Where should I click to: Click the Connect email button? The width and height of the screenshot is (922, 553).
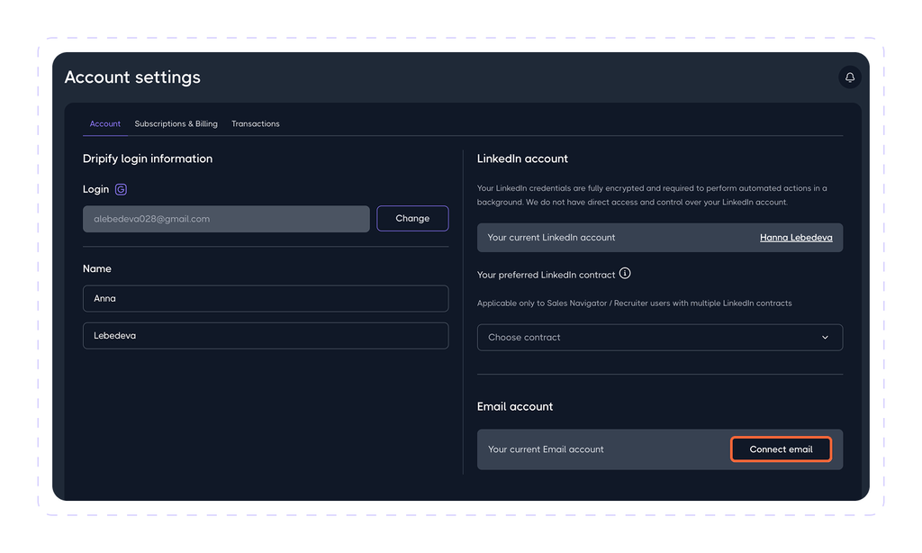point(781,449)
